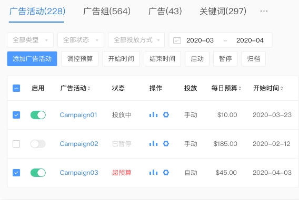299x200 pixels.
Task: Open the Campaign01 link
Action: pyautogui.click(x=78, y=115)
